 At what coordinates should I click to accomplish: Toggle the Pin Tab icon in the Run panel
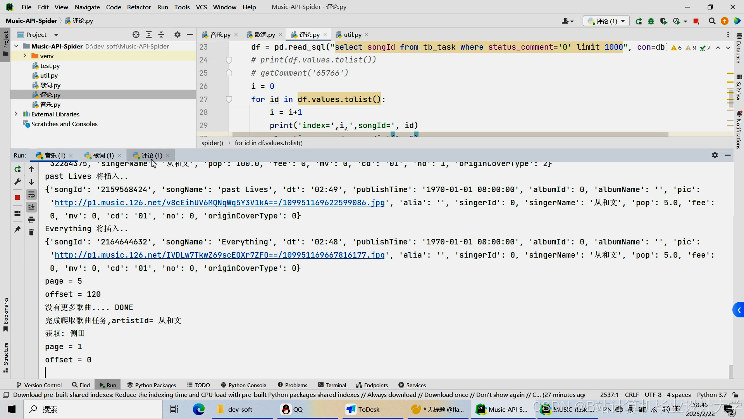coord(17,230)
